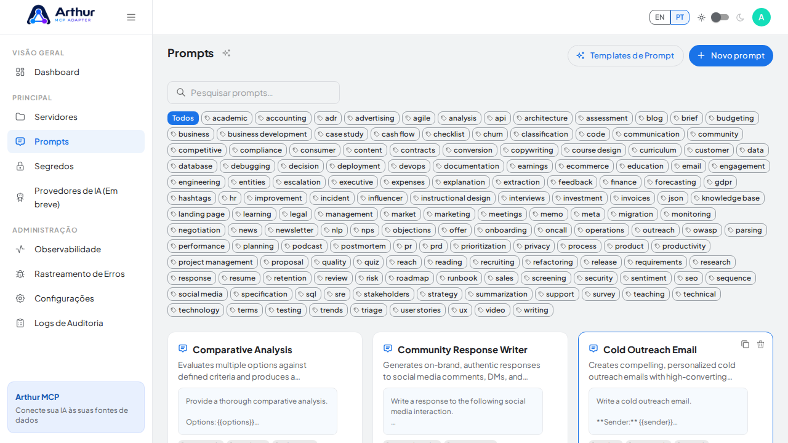Select the writing tag chip

click(533, 310)
